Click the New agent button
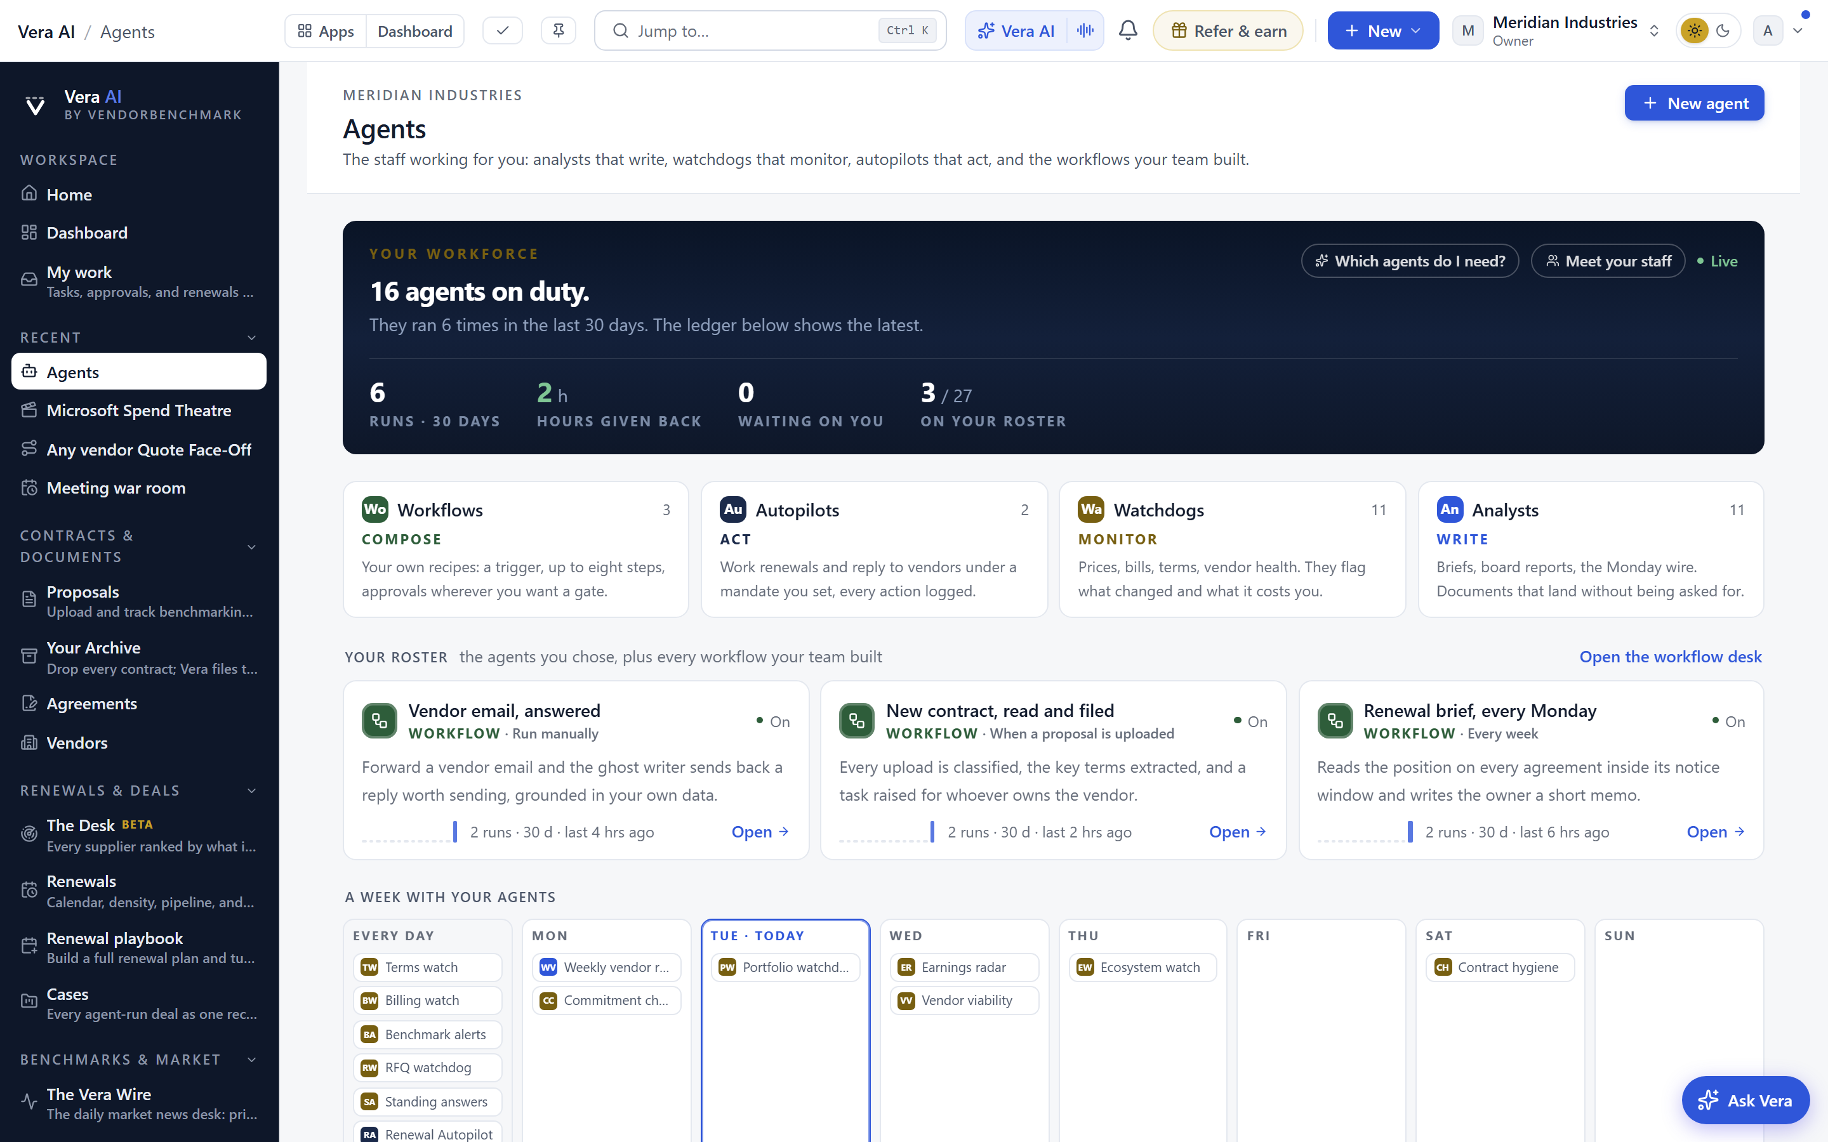Image resolution: width=1828 pixels, height=1142 pixels. click(1693, 103)
